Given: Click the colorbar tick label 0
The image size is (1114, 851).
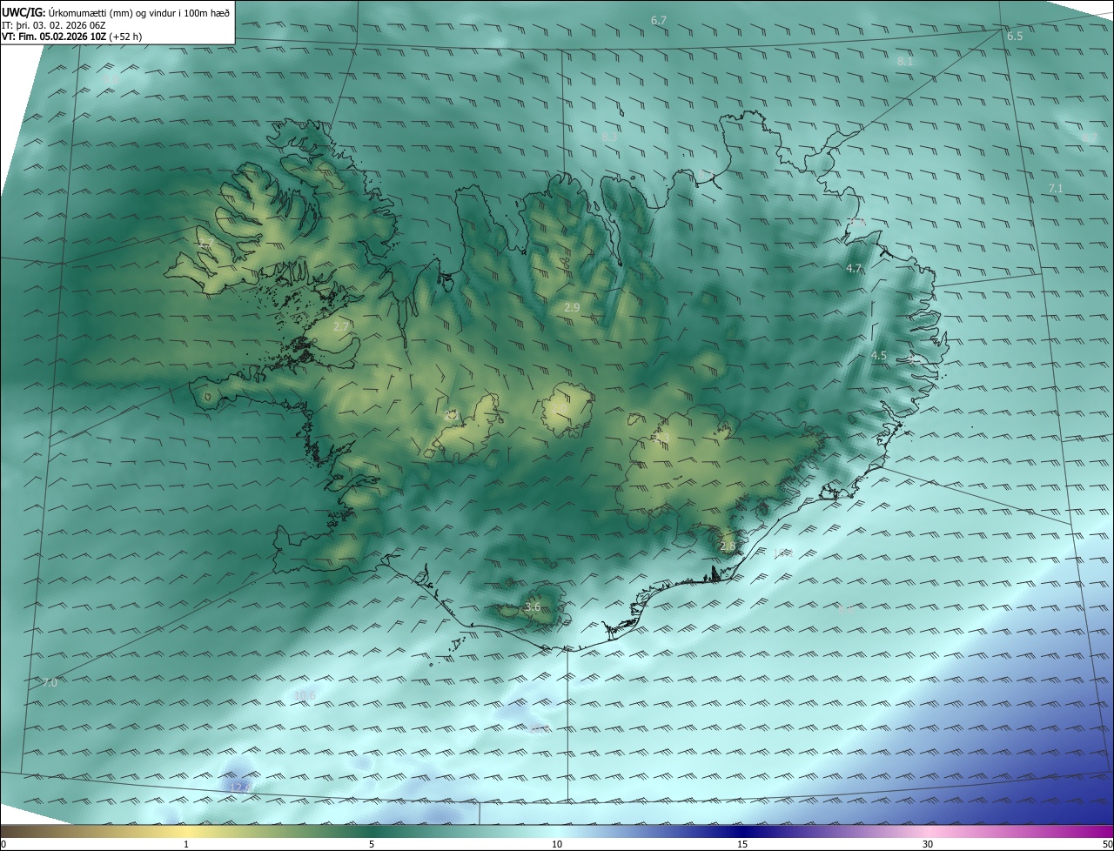Looking at the screenshot, I should coord(3,845).
